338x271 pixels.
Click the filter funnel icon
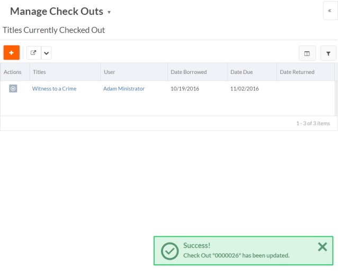(x=328, y=53)
